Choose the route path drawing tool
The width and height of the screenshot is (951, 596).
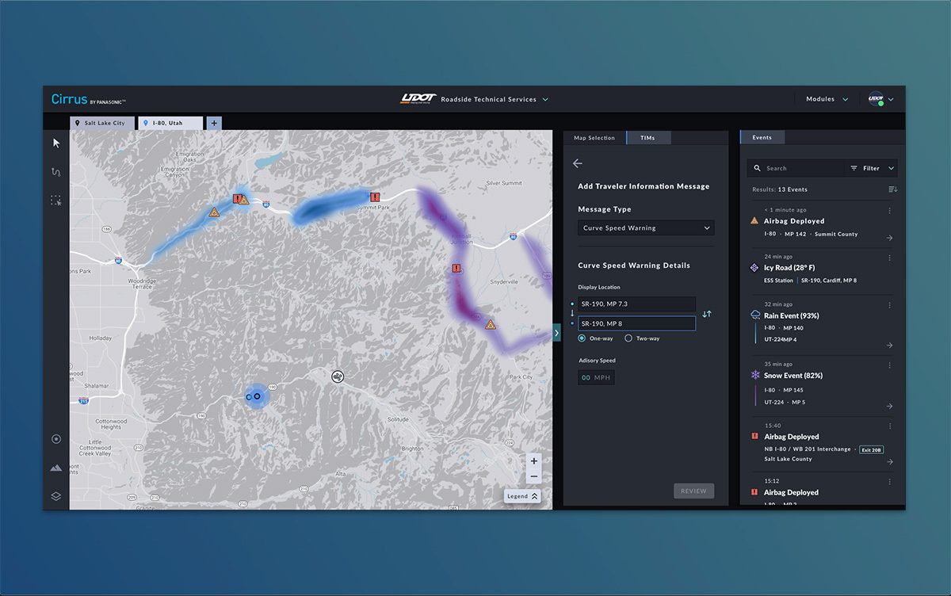click(x=56, y=172)
